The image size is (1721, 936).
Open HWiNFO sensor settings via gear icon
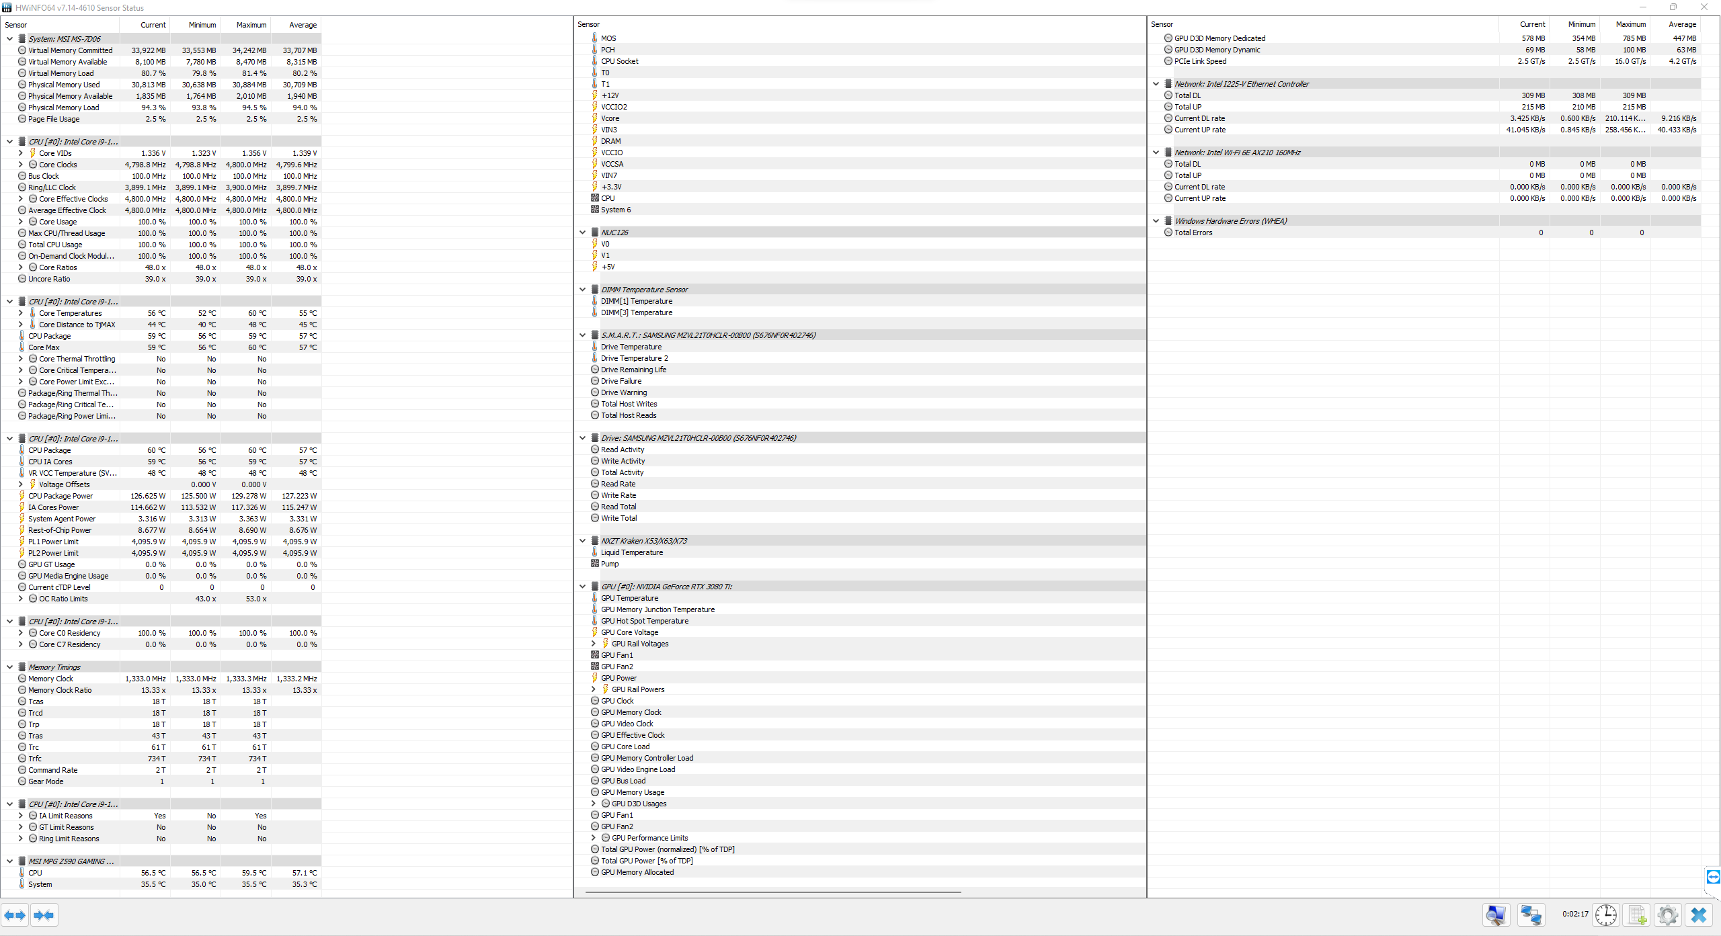(1667, 914)
